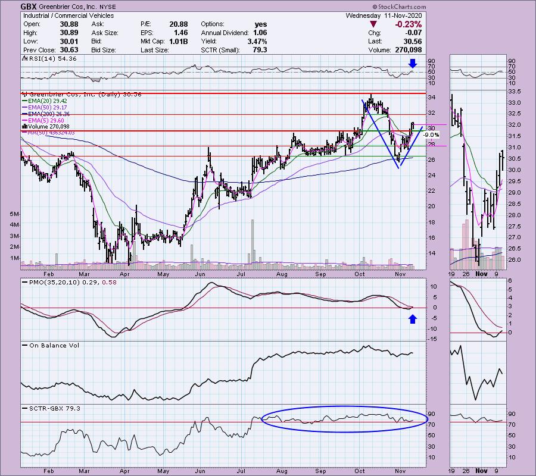Click the 'EMA(5) 29.60' legend entry
The image size is (536, 476).
46,121
